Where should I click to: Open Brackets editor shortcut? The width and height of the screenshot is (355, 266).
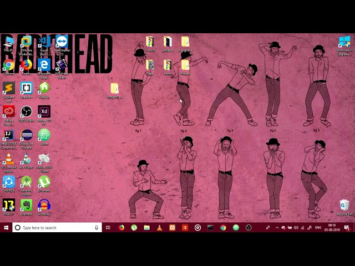26,90
